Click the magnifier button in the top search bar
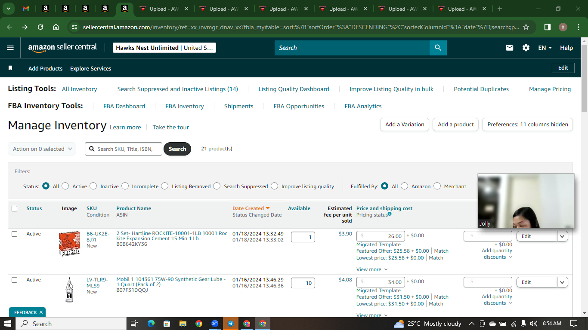 pyautogui.click(x=438, y=48)
